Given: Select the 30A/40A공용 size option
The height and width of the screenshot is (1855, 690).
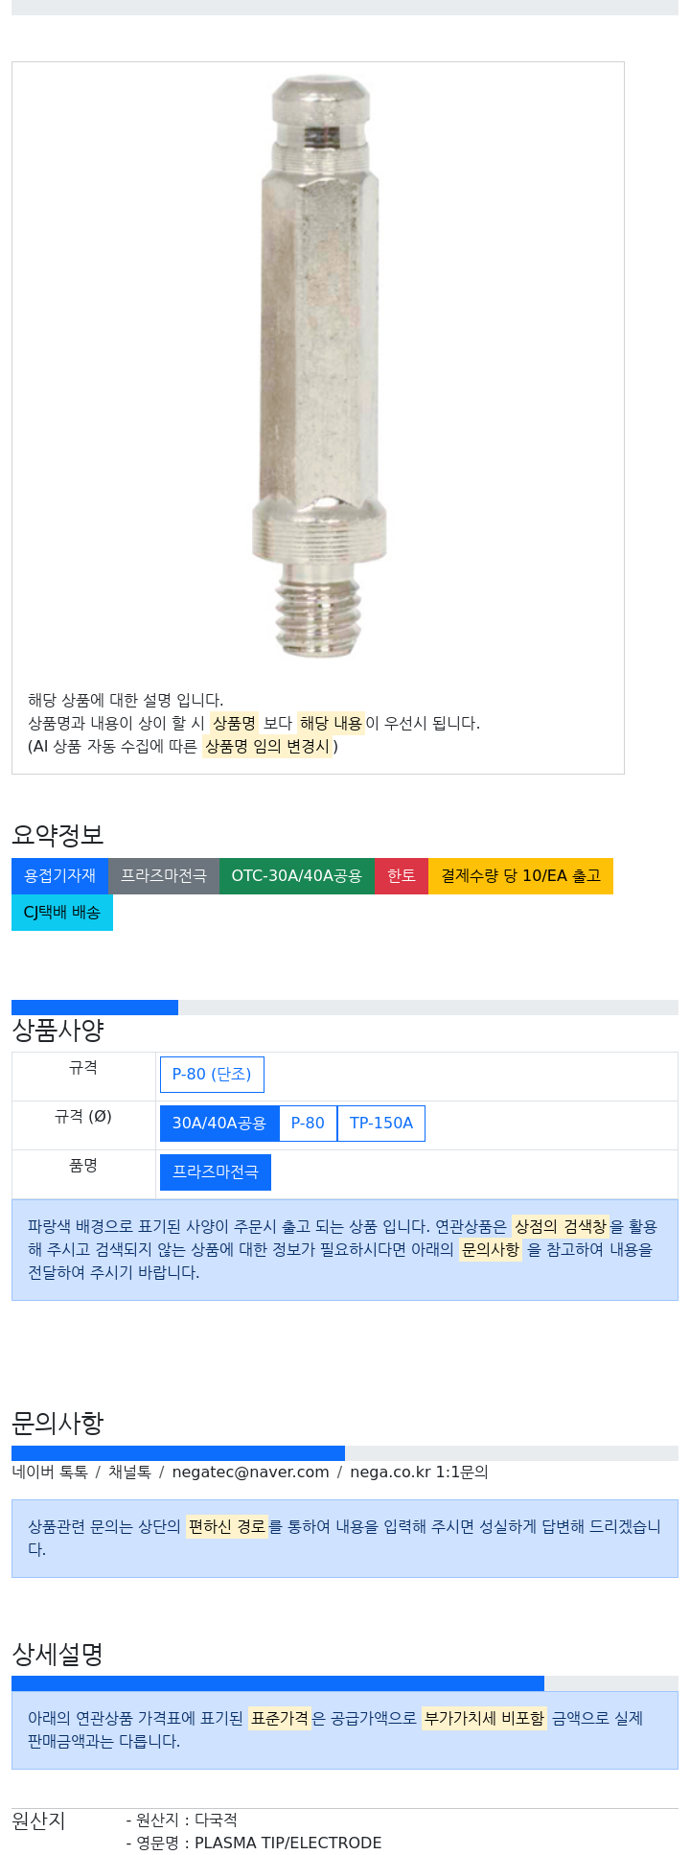Looking at the screenshot, I should click(x=219, y=1124).
